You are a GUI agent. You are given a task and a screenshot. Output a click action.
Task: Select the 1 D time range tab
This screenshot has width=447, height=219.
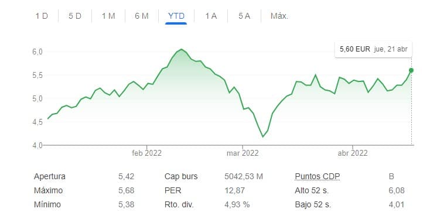[x=42, y=16]
